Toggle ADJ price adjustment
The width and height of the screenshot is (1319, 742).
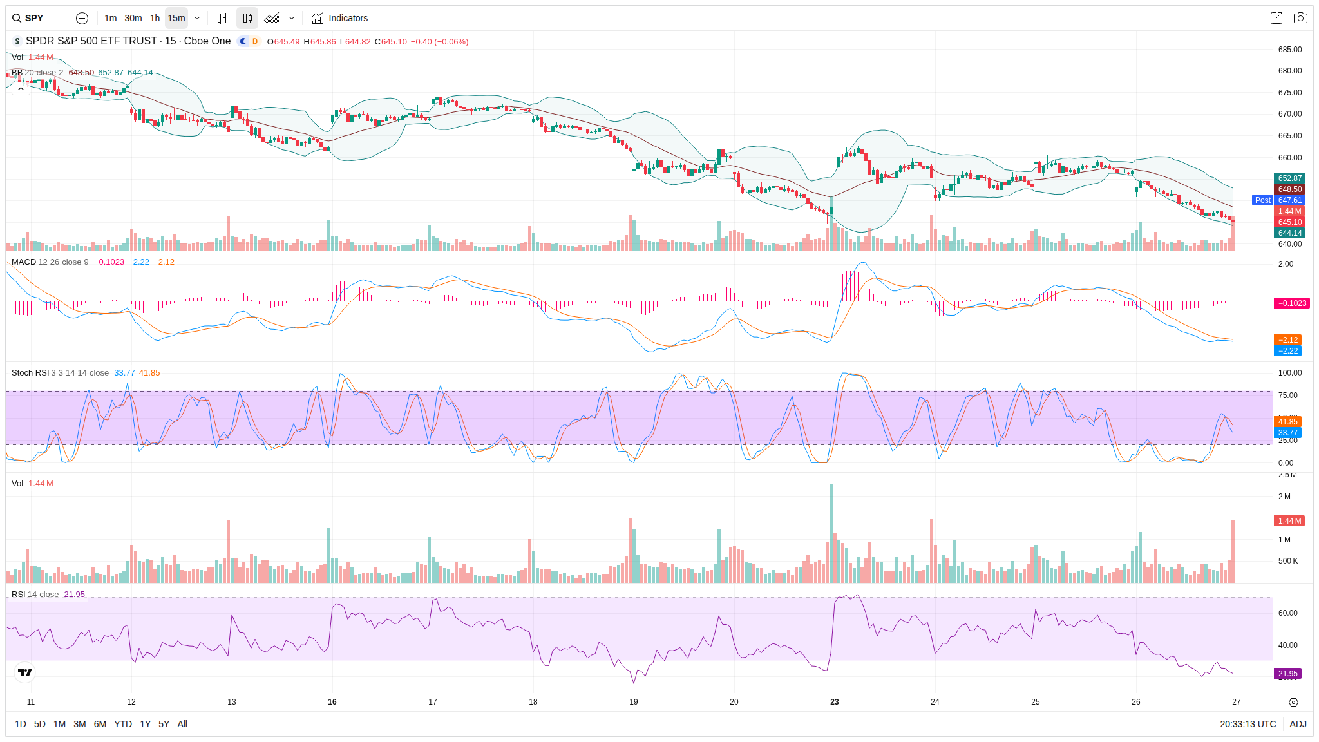1298,724
